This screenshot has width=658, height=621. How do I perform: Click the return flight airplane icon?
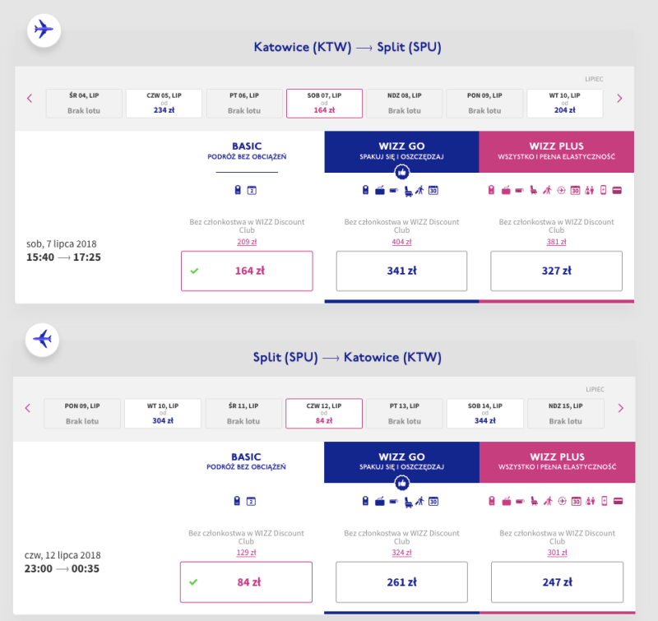(42, 338)
